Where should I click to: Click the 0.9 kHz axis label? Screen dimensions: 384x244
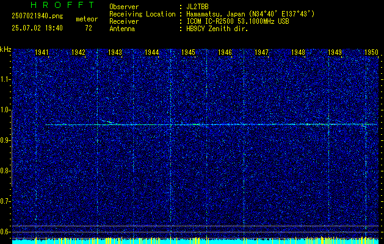pos(5,140)
